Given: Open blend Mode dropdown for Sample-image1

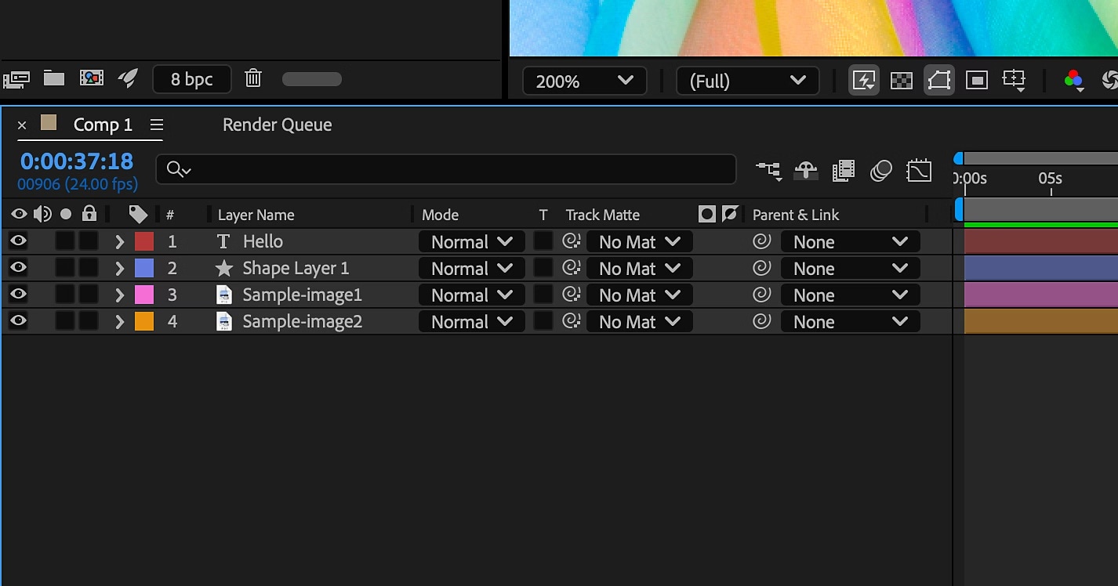Looking at the screenshot, I should (x=471, y=295).
